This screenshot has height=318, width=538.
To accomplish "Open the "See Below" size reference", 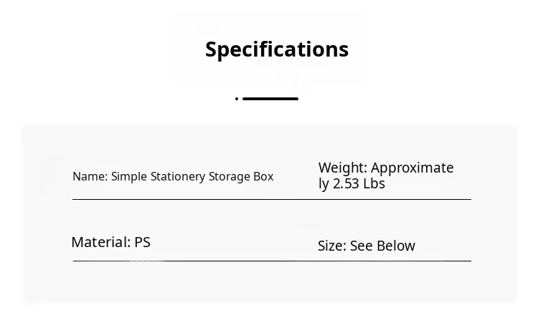I will tap(382, 246).
